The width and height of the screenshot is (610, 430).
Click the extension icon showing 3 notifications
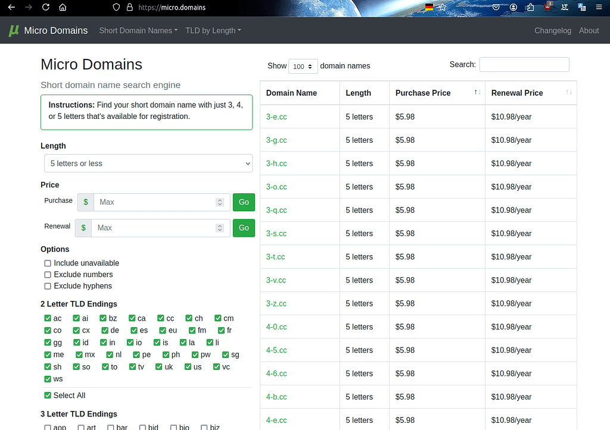[x=547, y=8]
